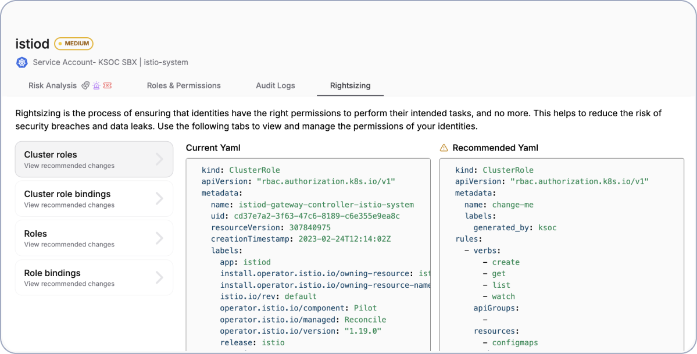Click the istiod identity title
Viewport: 697px width, 354px height.
pos(32,44)
